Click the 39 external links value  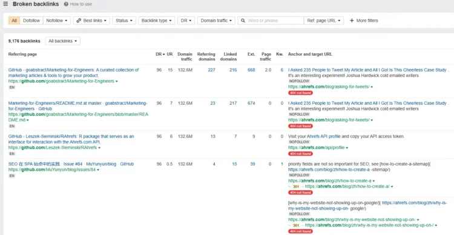pos(252,164)
